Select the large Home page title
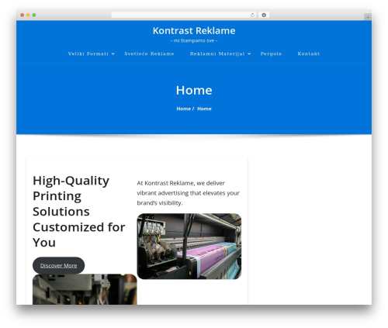Image resolution: width=388 pixels, height=328 pixels. point(194,90)
